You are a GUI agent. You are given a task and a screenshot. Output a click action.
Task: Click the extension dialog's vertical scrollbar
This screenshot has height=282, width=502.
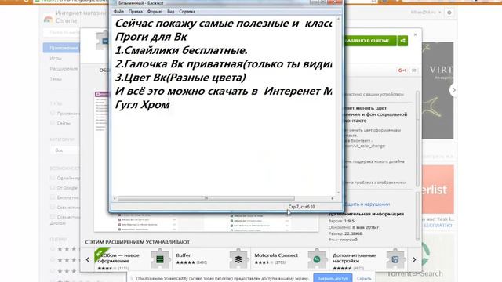pos(417,139)
